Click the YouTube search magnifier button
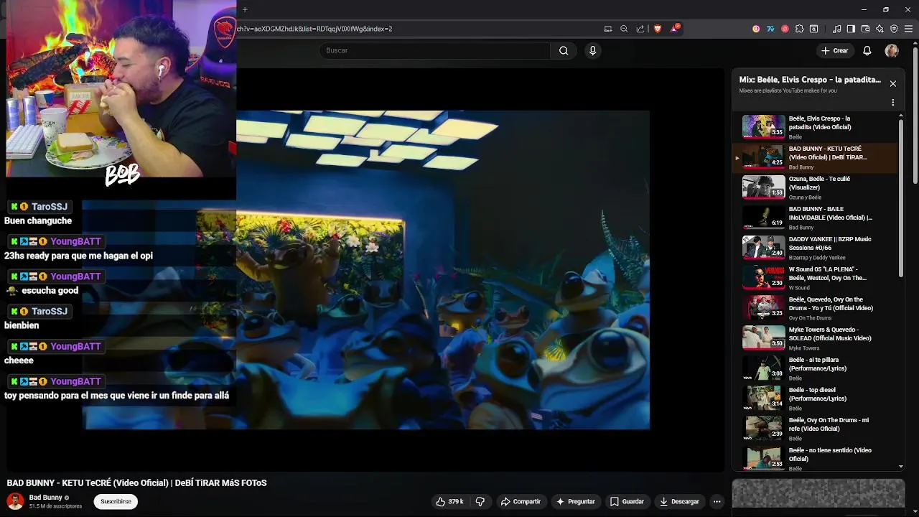The image size is (919, 517). coord(564,50)
